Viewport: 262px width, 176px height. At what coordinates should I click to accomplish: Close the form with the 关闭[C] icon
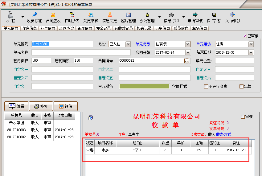click(x=233, y=14)
